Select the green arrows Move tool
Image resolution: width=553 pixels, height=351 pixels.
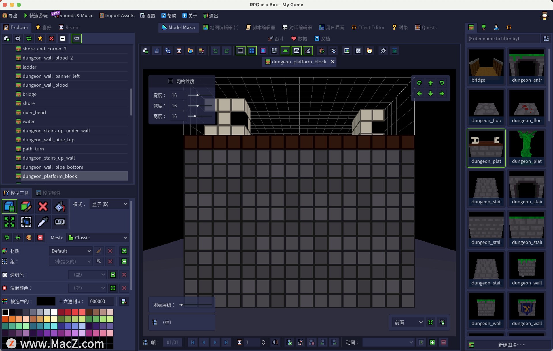coord(9,222)
